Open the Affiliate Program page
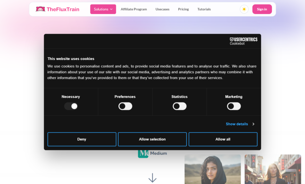The width and height of the screenshot is (305, 184). click(134, 9)
